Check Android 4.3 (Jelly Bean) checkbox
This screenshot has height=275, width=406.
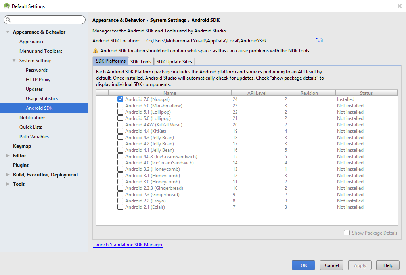[120, 137]
